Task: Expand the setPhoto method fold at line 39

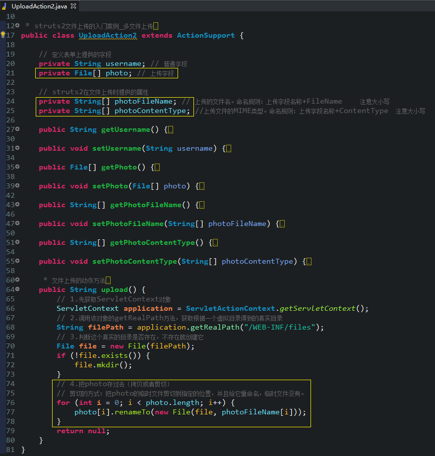Action: pyautogui.click(x=17, y=185)
